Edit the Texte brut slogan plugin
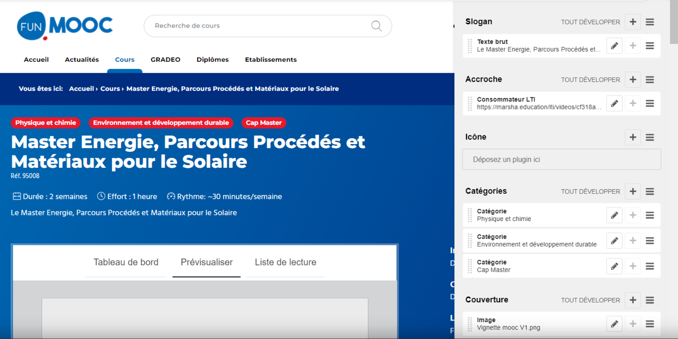 614,46
